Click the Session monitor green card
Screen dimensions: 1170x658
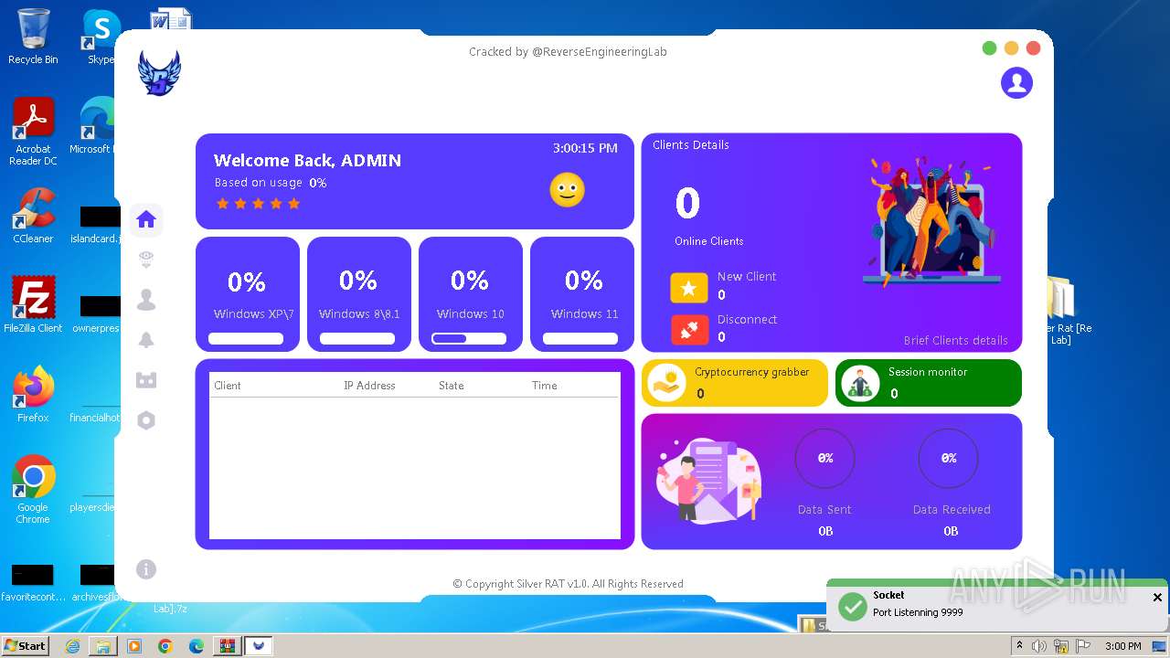(929, 383)
